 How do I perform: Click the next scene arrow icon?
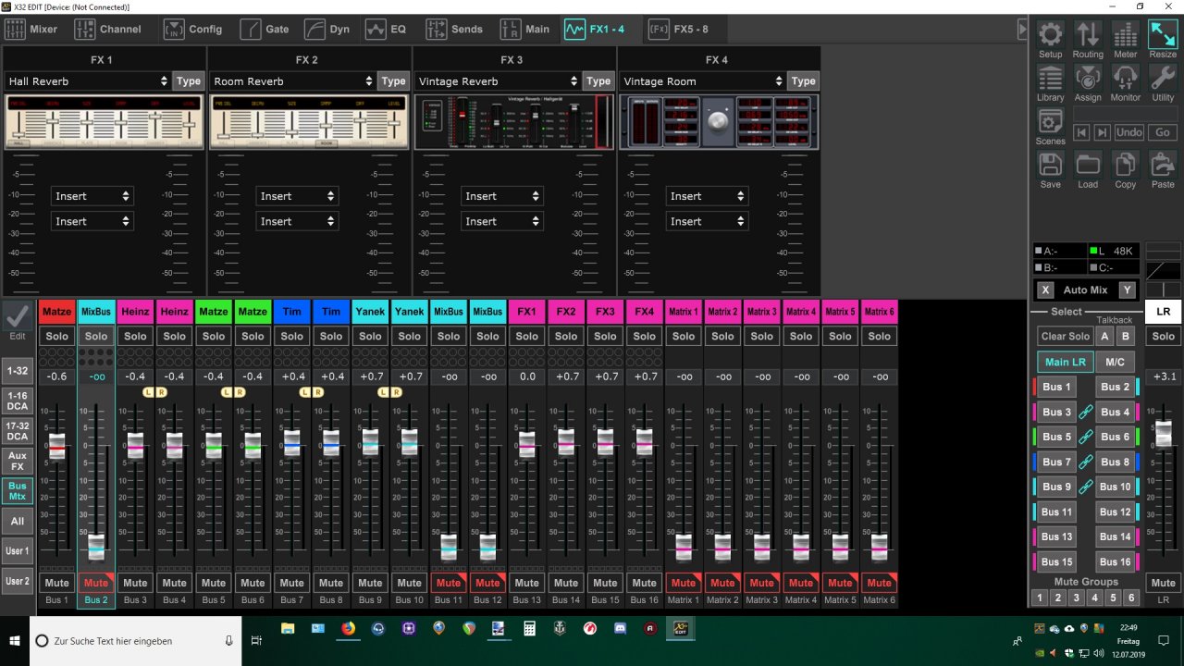(1102, 132)
